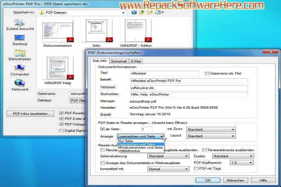Go up one folder level icon
This screenshot has height=187, width=281.
click(x=142, y=12)
